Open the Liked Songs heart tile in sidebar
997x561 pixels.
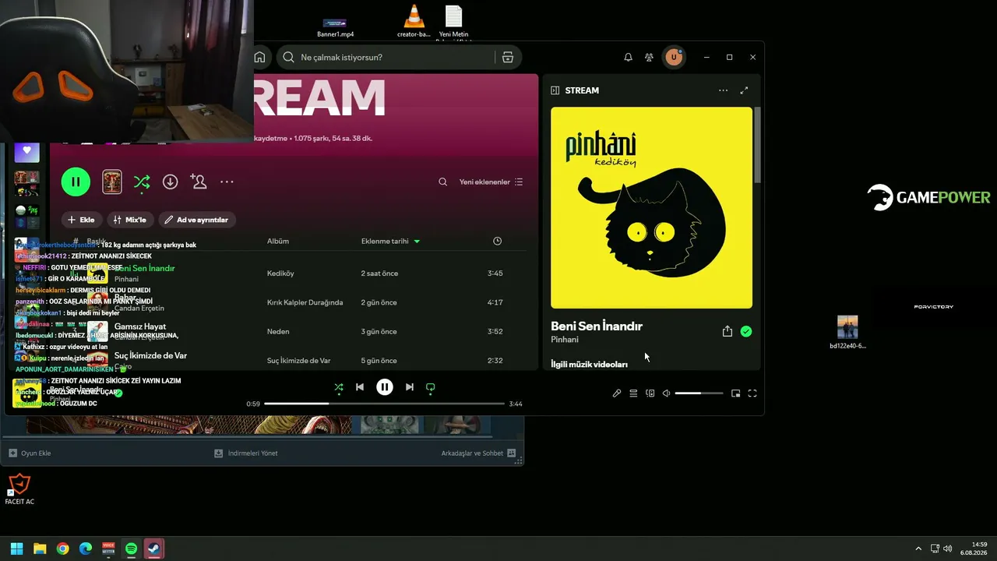(26, 151)
